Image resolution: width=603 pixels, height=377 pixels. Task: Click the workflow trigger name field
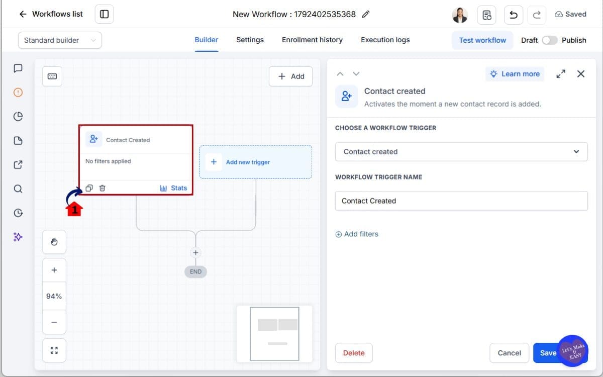[461, 201]
